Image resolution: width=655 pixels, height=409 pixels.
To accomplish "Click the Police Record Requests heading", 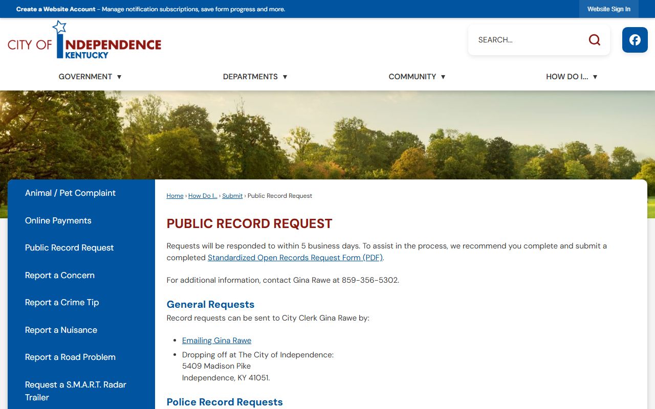I will [225, 402].
